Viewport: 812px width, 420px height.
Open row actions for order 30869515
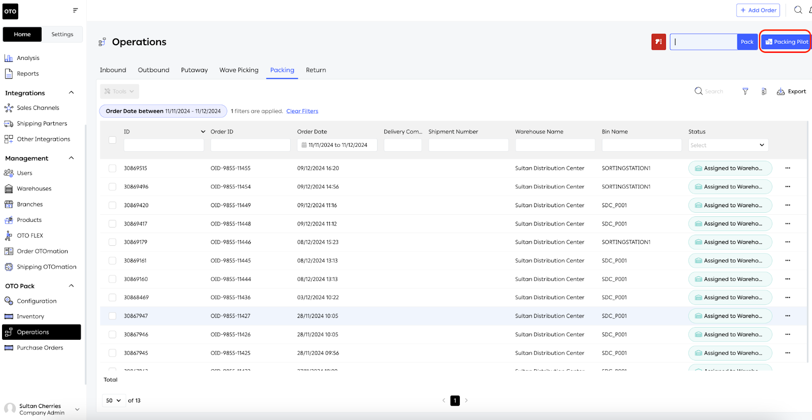(788, 168)
